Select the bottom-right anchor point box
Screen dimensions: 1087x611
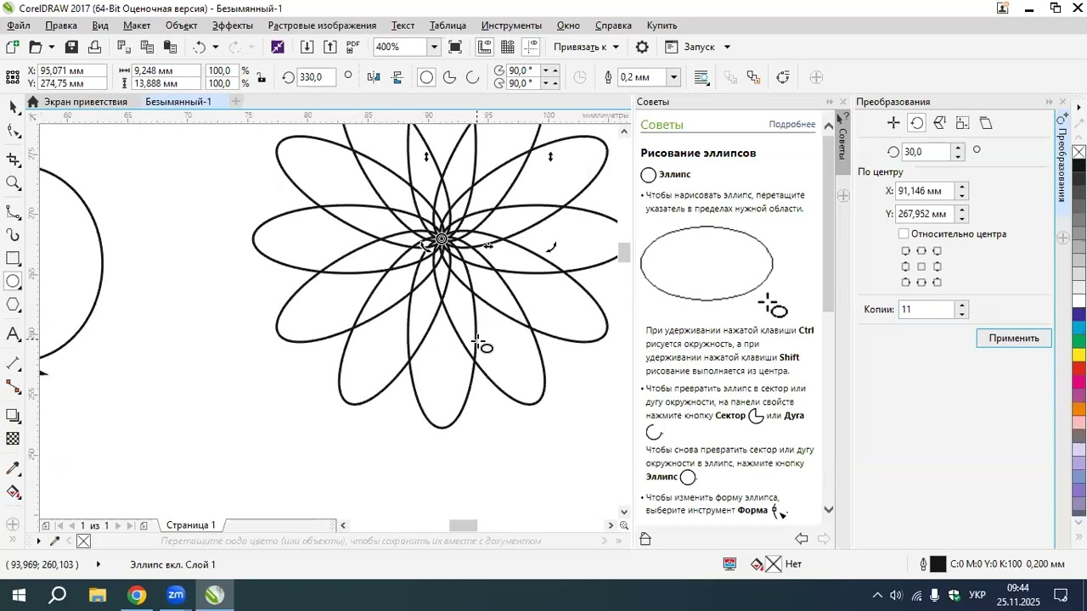[938, 283]
